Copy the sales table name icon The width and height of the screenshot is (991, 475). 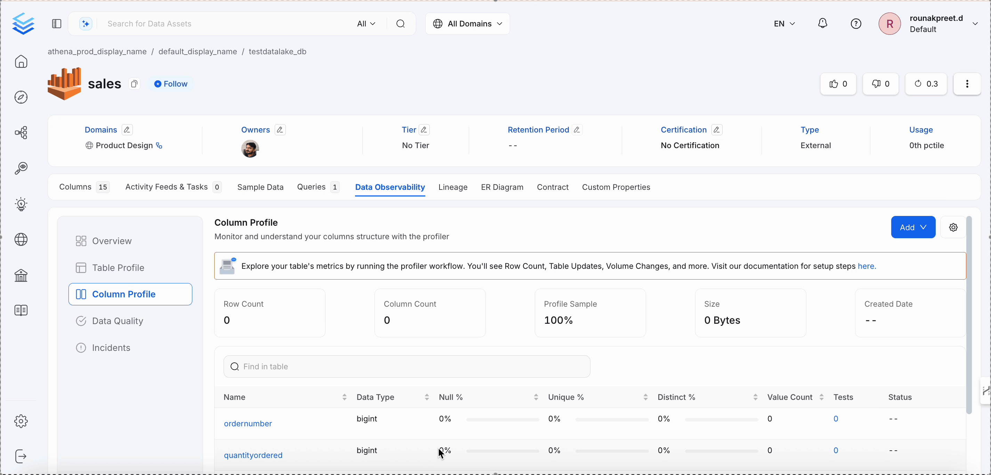(x=134, y=84)
